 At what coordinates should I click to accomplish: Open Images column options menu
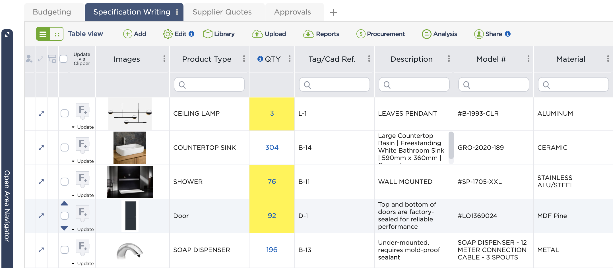(164, 59)
